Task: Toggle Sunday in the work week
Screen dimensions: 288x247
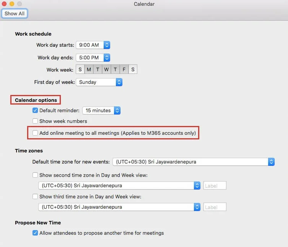Action: pos(80,69)
